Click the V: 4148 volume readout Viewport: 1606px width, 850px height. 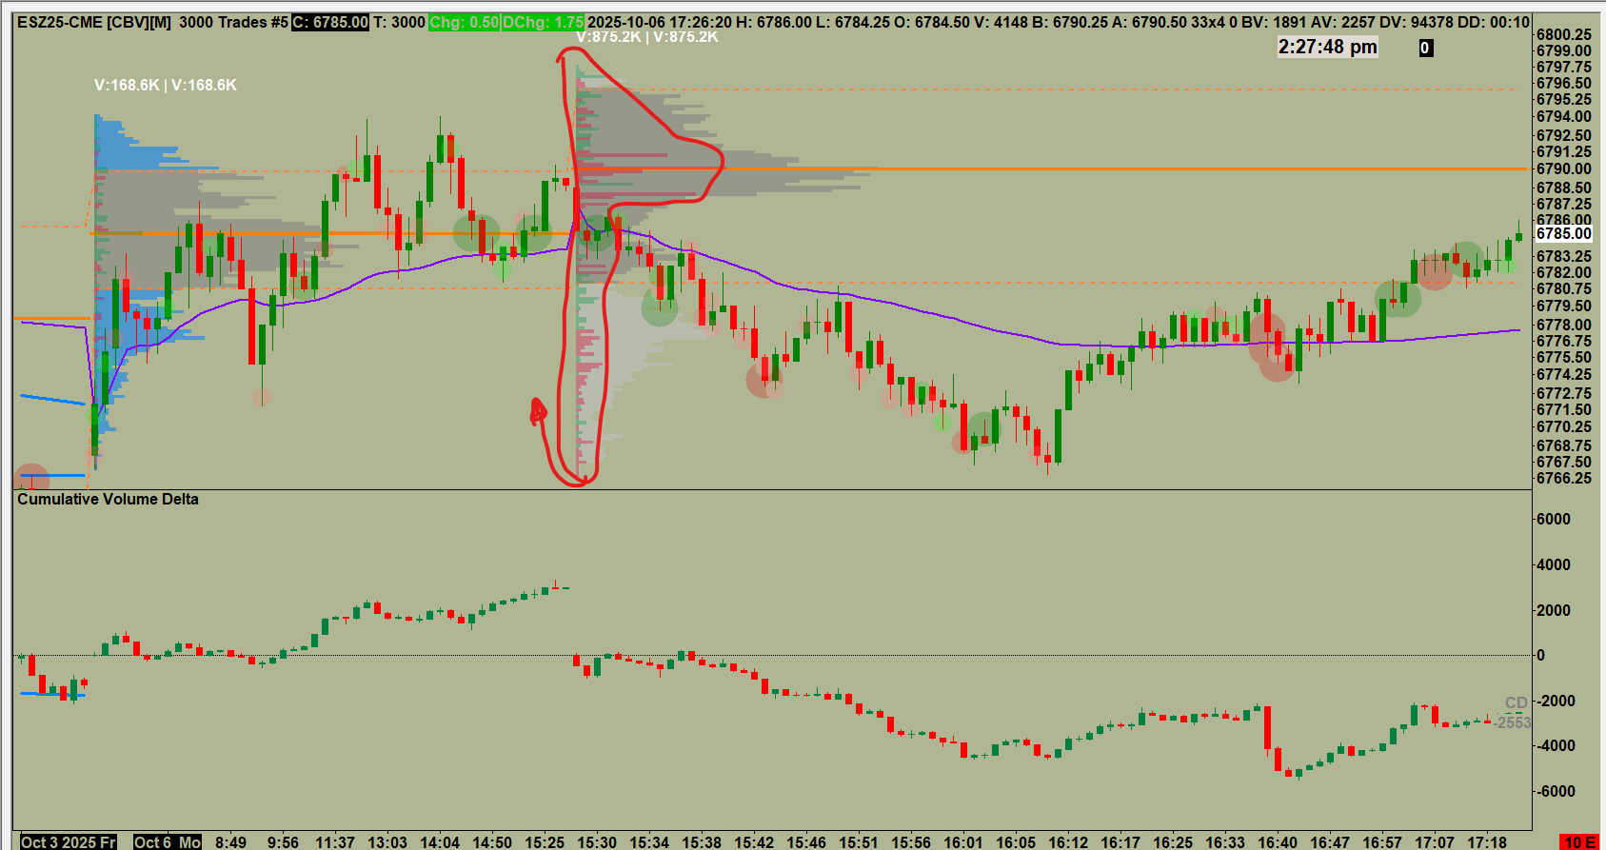point(1002,22)
